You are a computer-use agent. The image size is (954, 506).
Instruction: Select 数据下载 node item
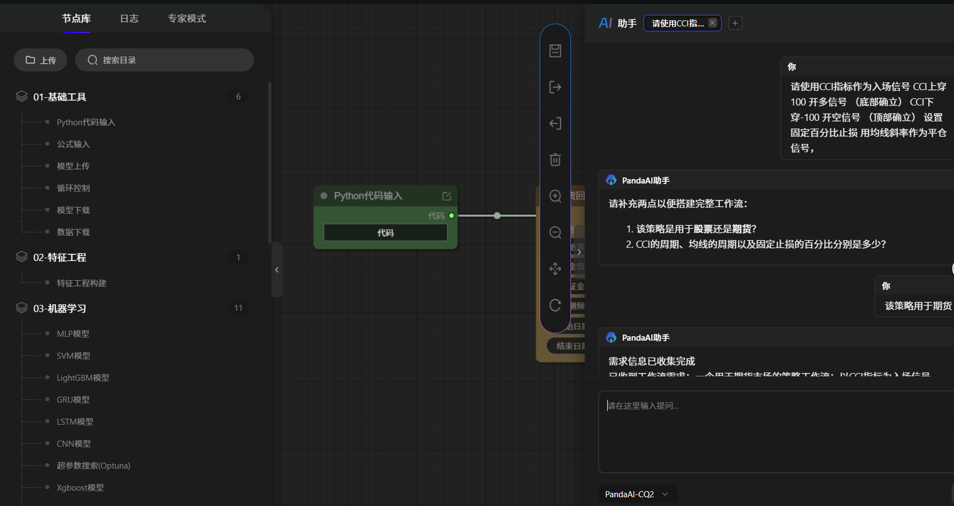click(73, 232)
